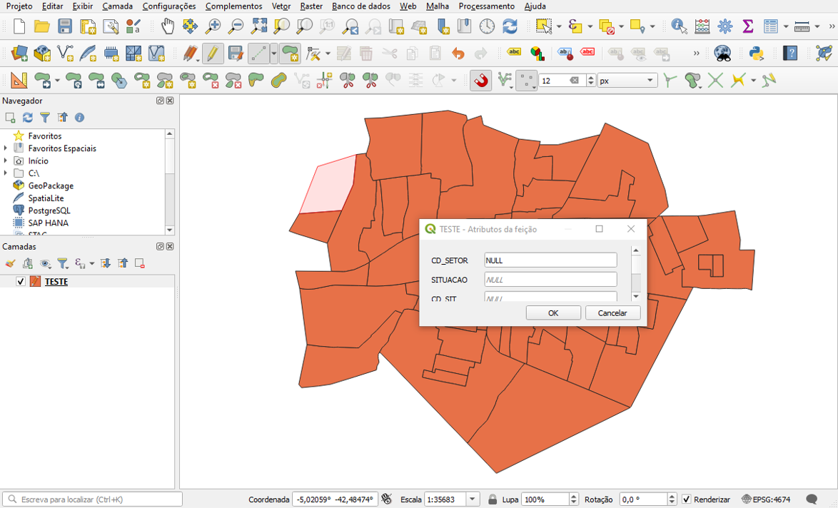Click the Save Project floppy disk icon
This screenshot has width=838, height=508.
tap(65, 26)
